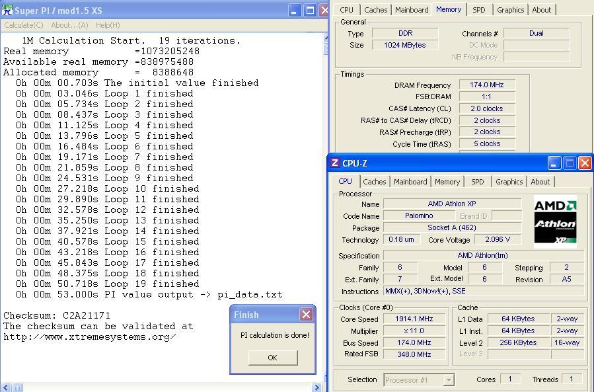Click the memory Type value DDR

click(x=405, y=33)
